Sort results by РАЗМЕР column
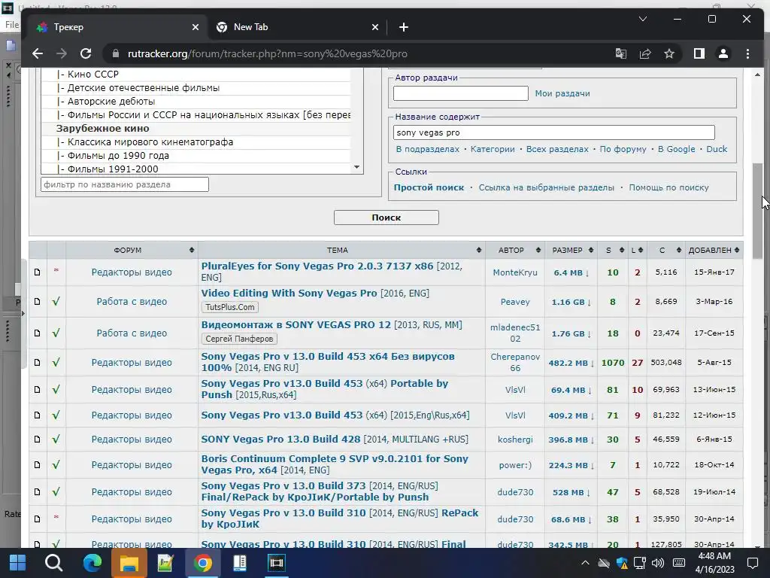This screenshot has height=578, width=770. tap(571, 250)
